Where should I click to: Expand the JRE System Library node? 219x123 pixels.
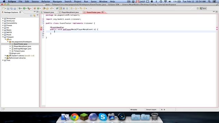coord(5,56)
